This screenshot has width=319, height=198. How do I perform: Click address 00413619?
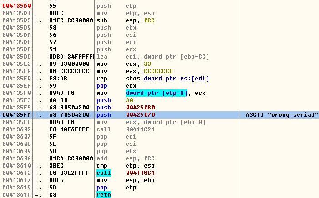click(x=17, y=188)
